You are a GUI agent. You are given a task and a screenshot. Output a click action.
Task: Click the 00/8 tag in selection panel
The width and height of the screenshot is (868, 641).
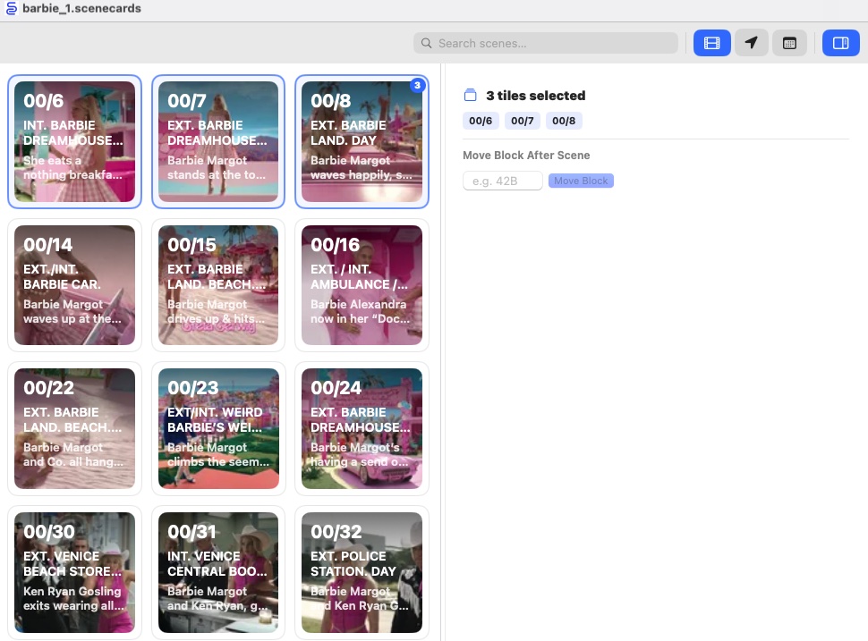tap(564, 121)
